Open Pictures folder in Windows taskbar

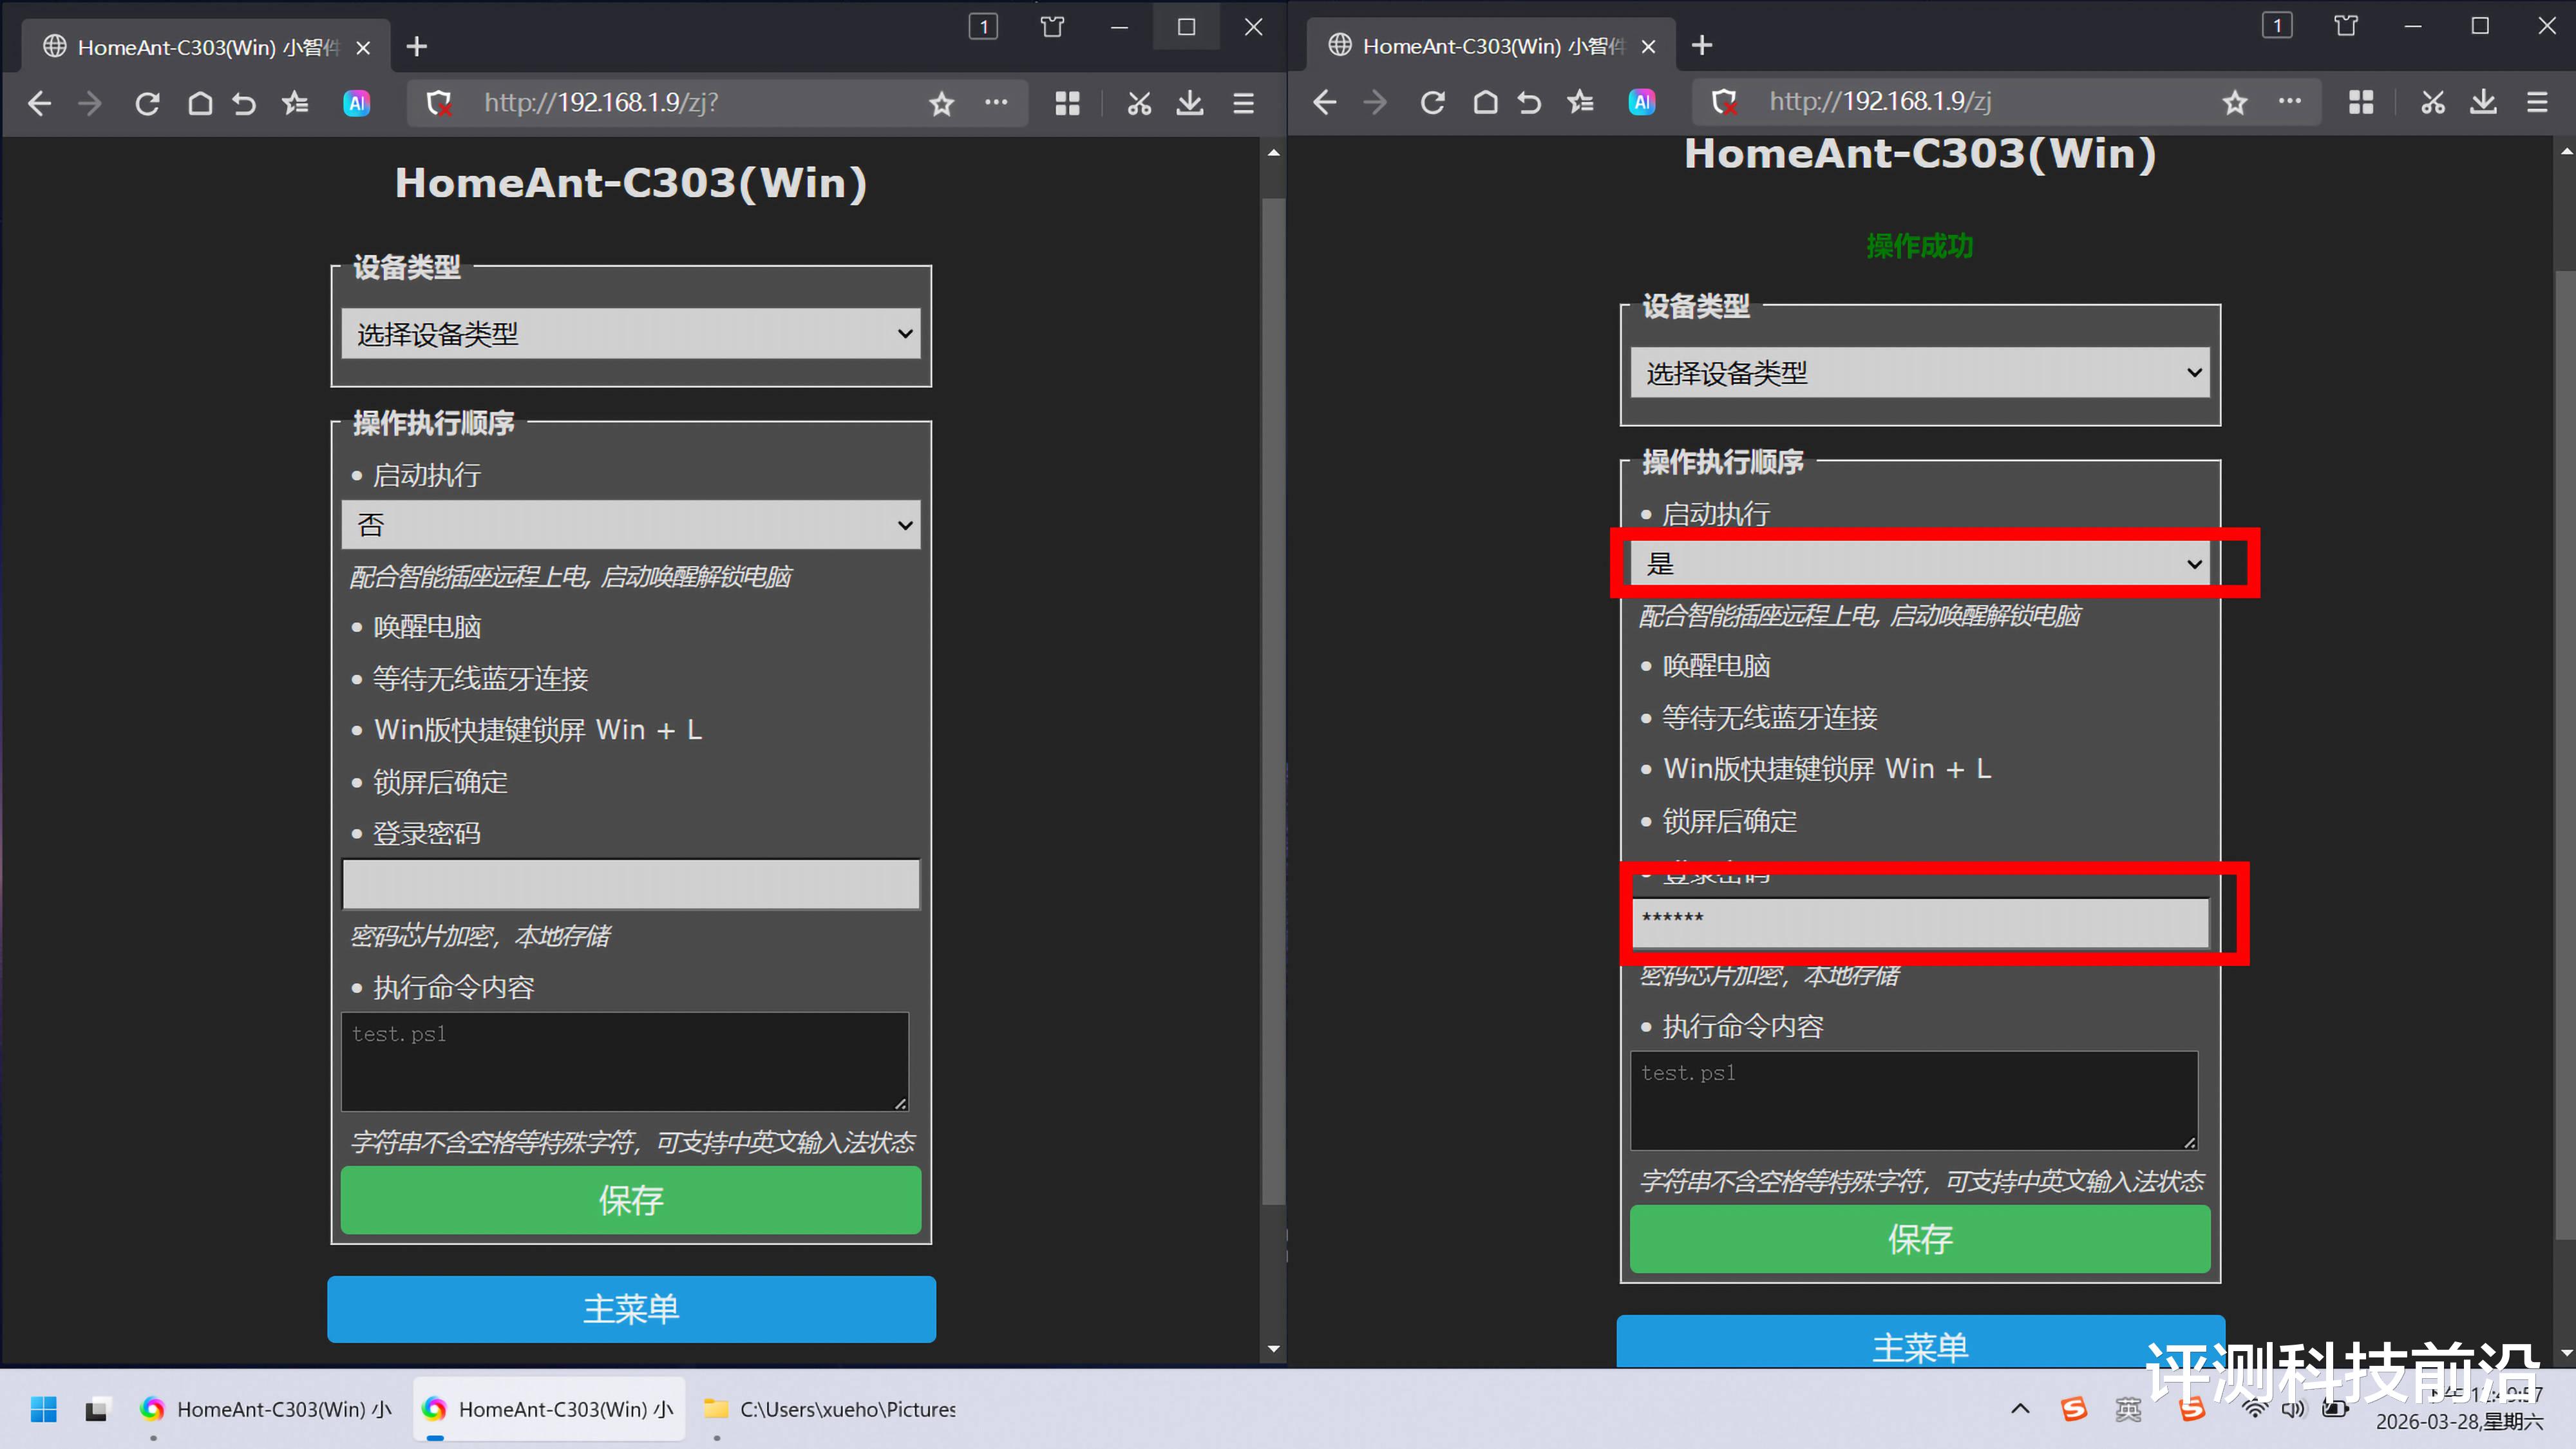(830, 1409)
